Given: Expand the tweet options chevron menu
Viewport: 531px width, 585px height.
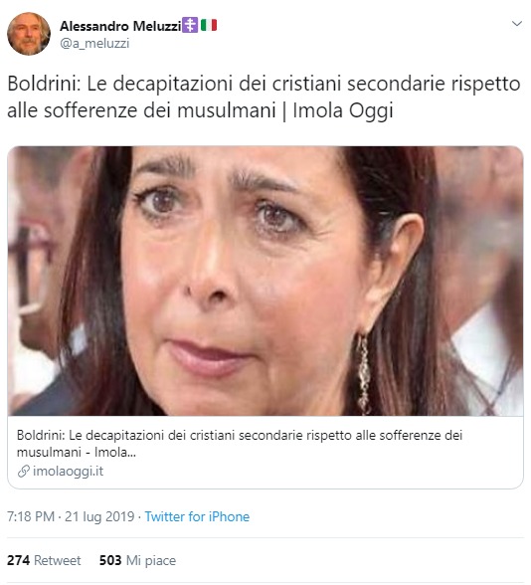Looking at the screenshot, I should coord(516,24).
